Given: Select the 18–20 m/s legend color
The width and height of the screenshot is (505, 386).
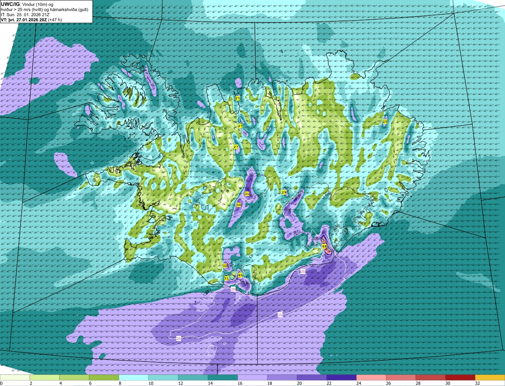Looking at the screenshot, I should (282, 377).
